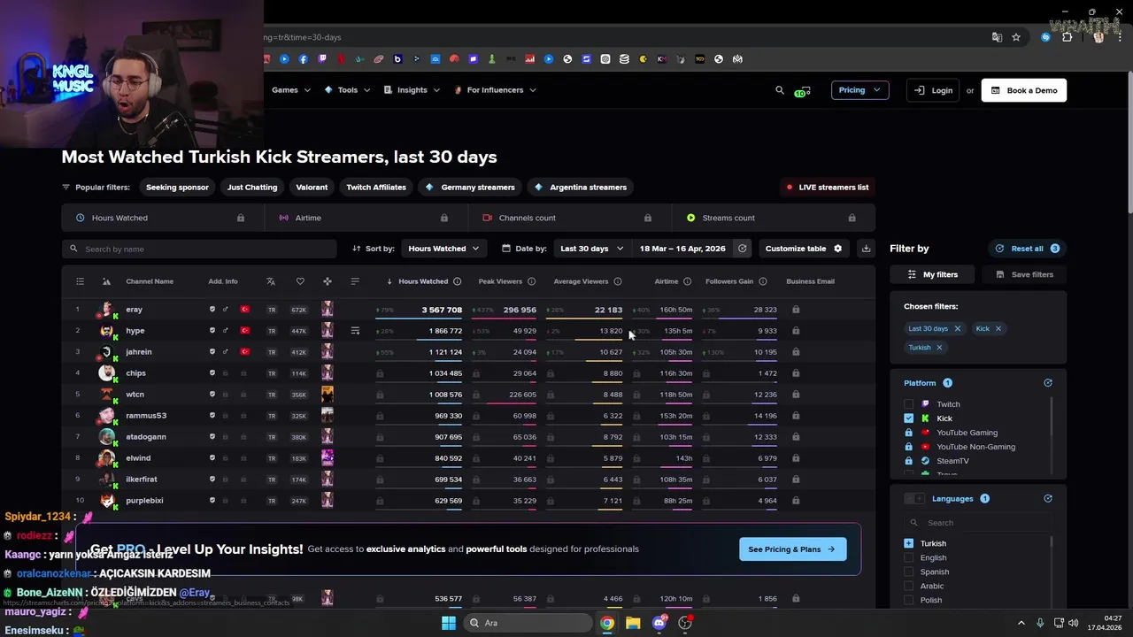Check the Twitch platform checkbox

[x=908, y=404]
